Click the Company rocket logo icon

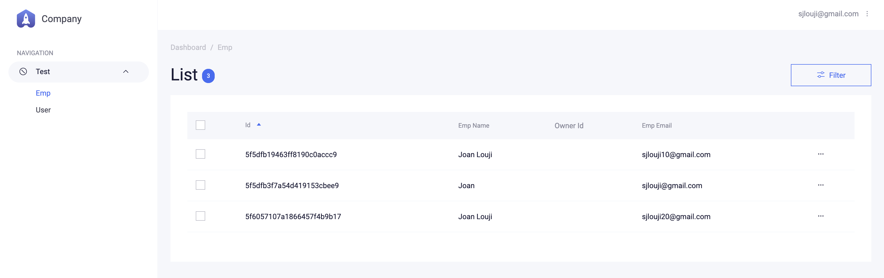tap(26, 18)
